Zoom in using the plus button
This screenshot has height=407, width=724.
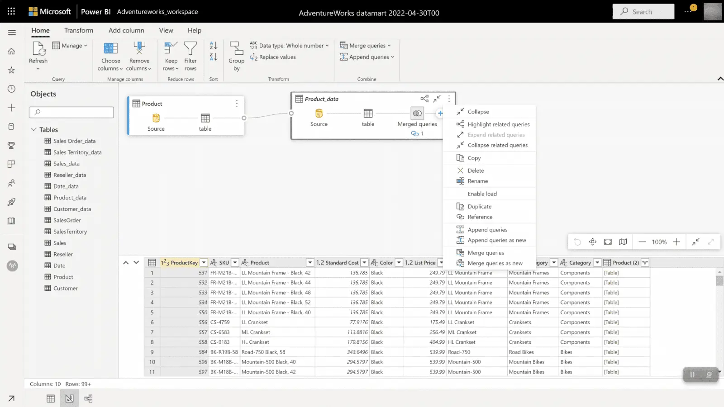tap(676, 242)
